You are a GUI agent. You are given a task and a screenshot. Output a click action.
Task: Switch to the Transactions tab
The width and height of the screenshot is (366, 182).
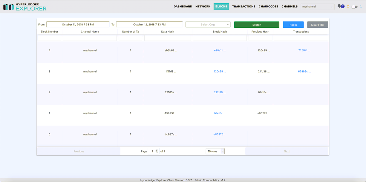(244, 7)
